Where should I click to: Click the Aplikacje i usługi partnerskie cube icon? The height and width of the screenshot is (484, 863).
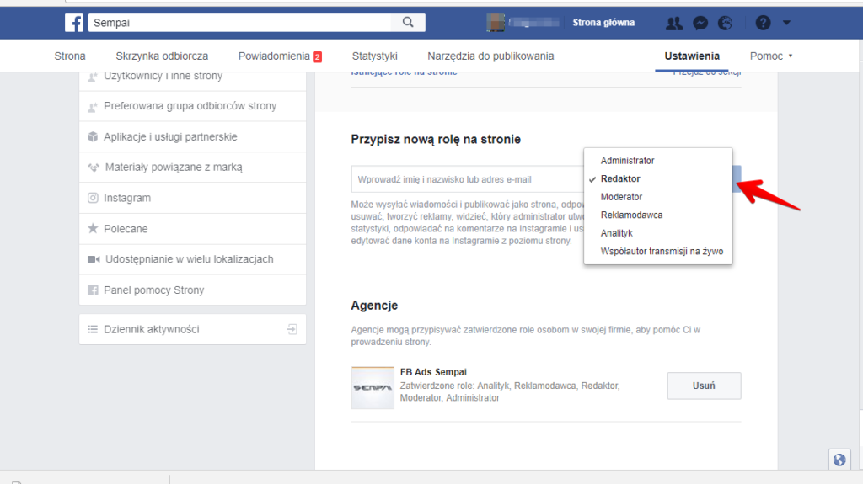pyautogui.click(x=93, y=136)
